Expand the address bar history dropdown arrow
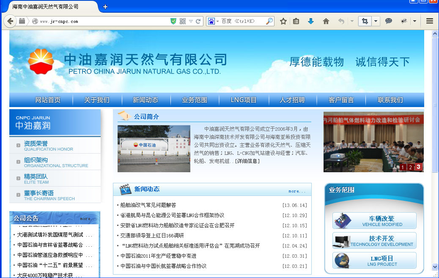This screenshot has width=439, height=278. [191, 21]
